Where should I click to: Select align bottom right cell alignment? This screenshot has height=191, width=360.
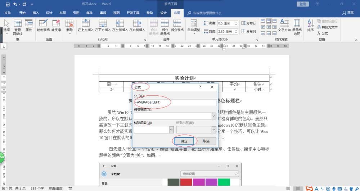click(274, 33)
